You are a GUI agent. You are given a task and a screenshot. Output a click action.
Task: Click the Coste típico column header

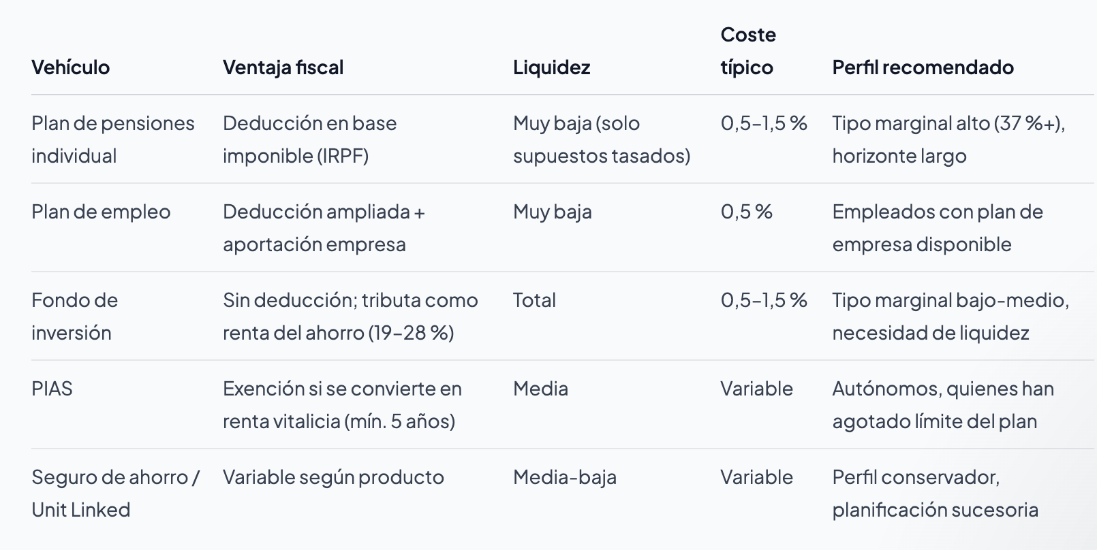pyautogui.click(x=748, y=51)
